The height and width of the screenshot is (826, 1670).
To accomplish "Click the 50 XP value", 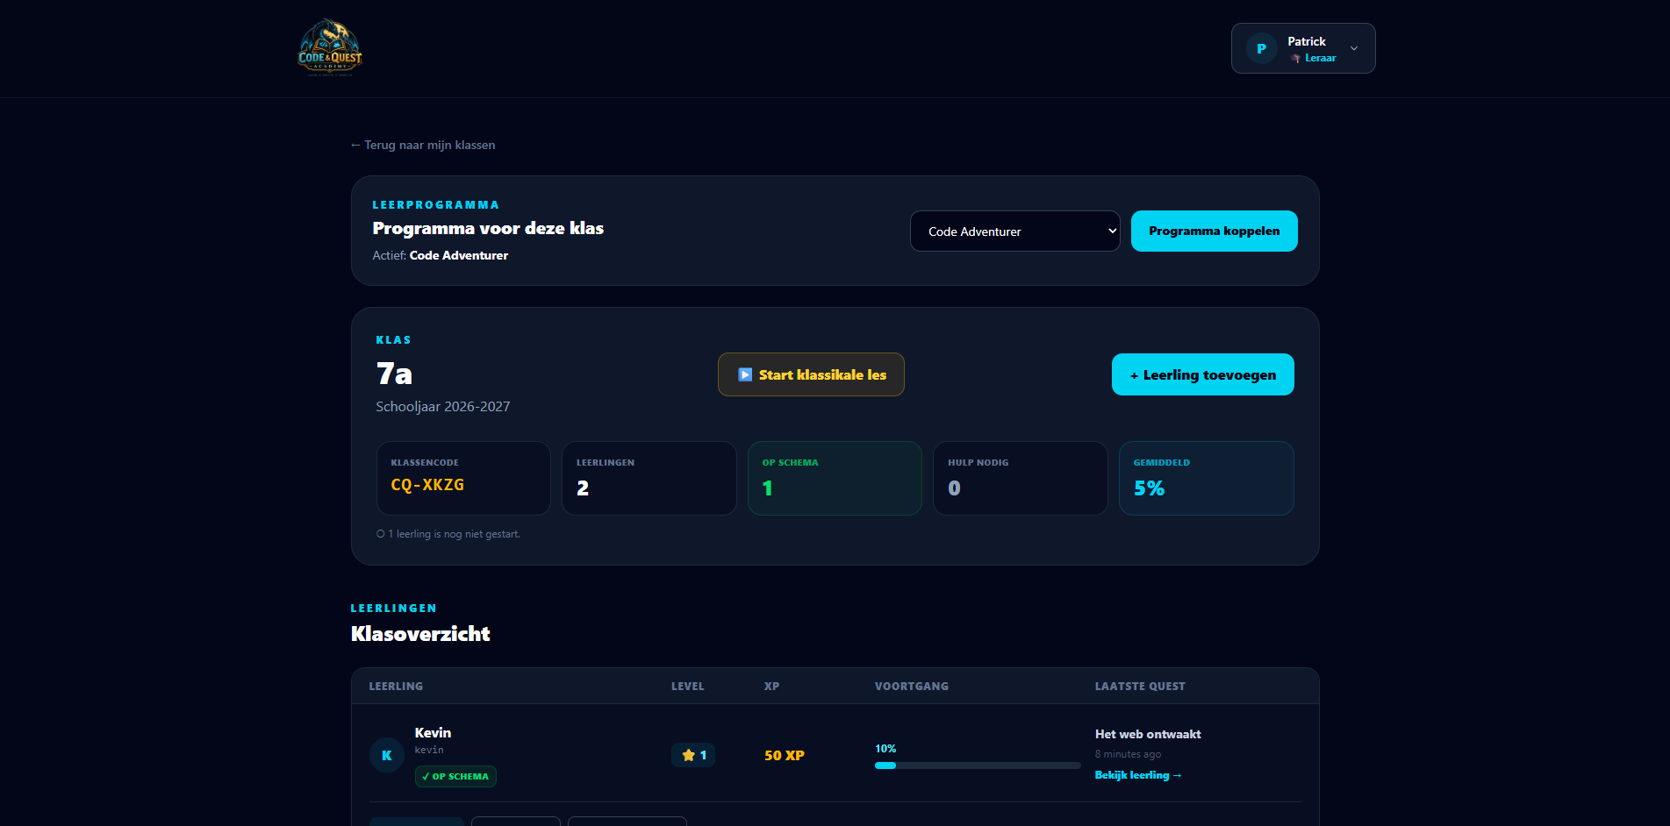I will pyautogui.click(x=785, y=755).
